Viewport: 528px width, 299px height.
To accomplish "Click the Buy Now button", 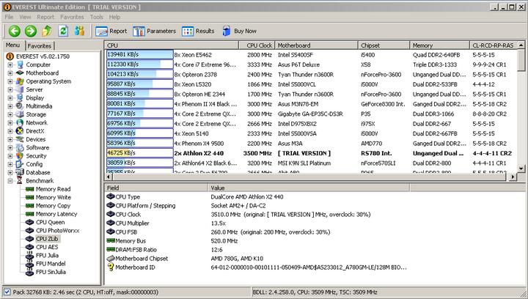I will [239, 31].
